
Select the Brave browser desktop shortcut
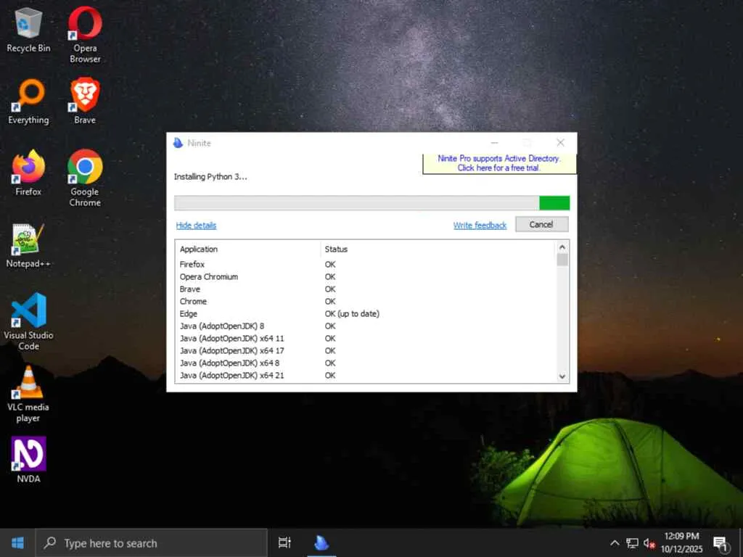click(86, 101)
